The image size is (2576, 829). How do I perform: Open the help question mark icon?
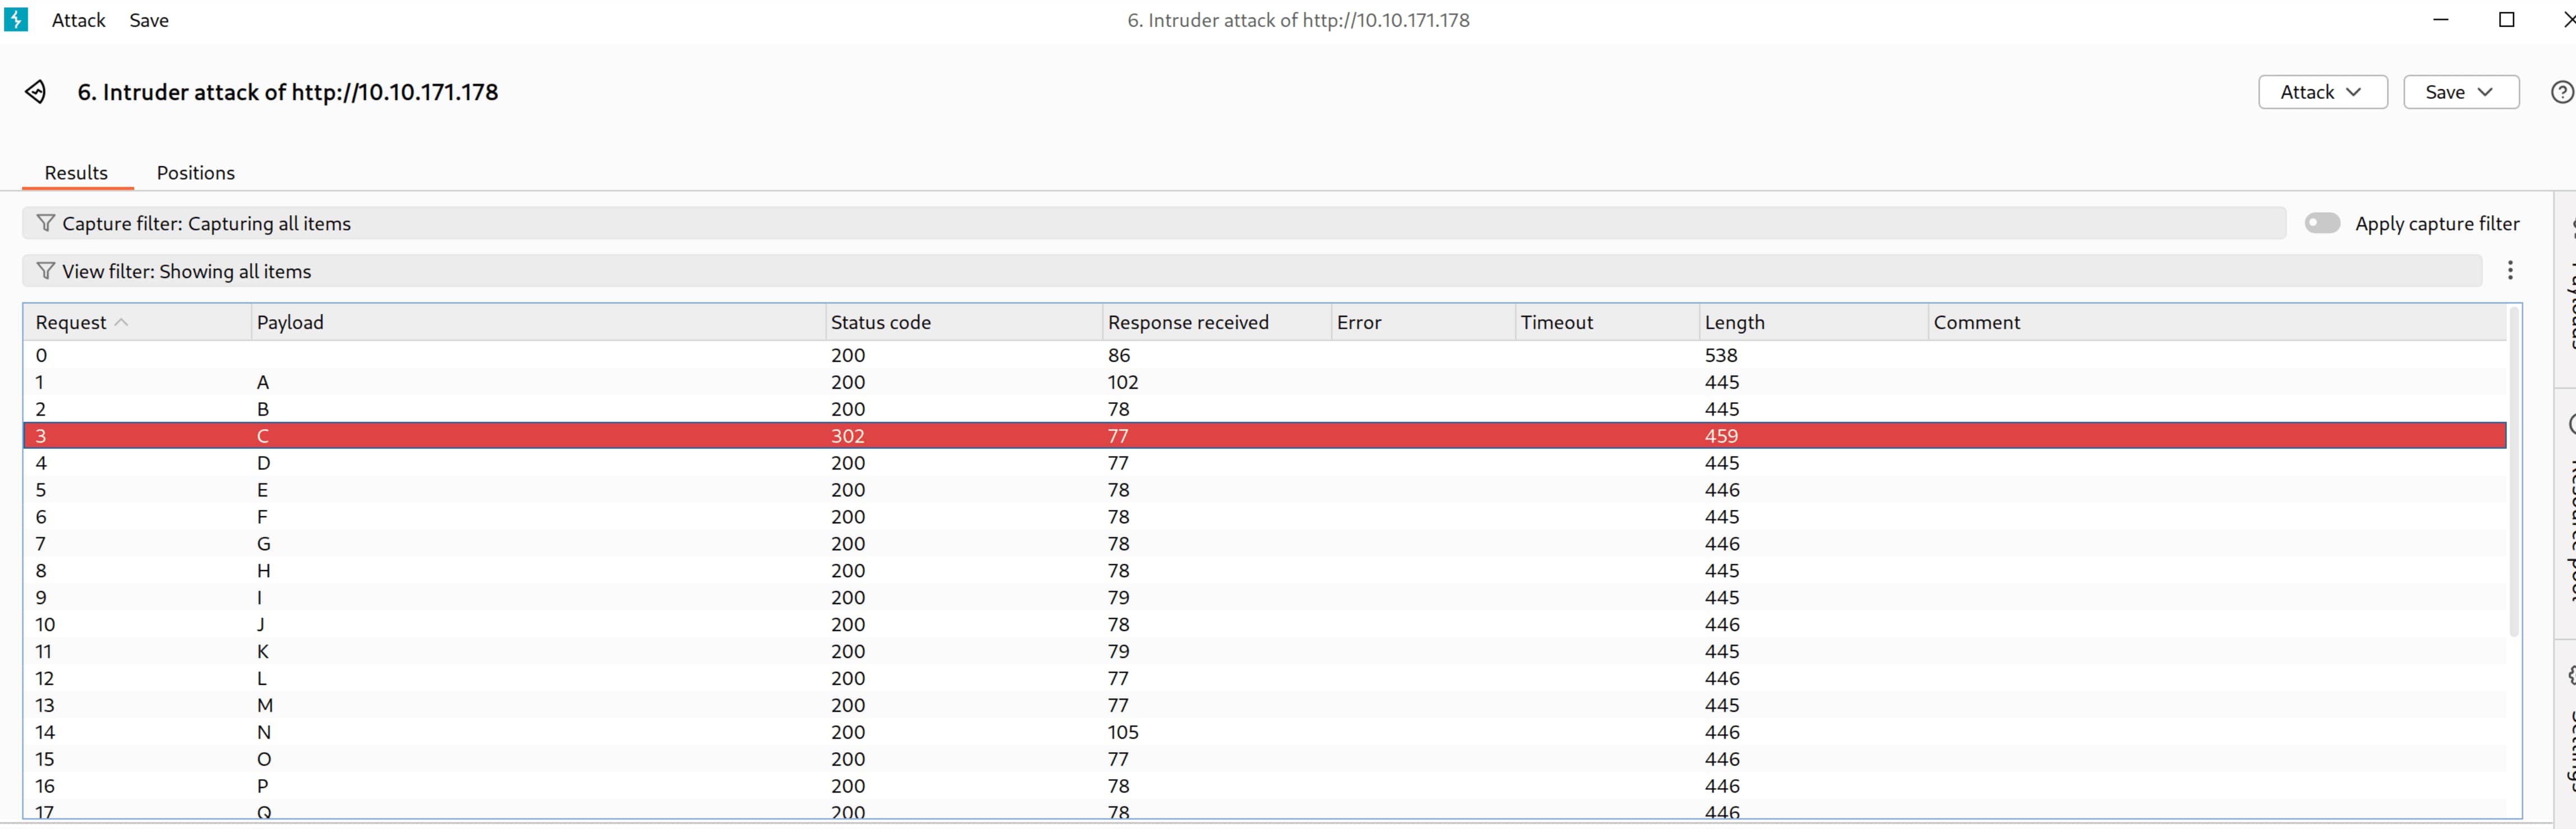(2561, 92)
